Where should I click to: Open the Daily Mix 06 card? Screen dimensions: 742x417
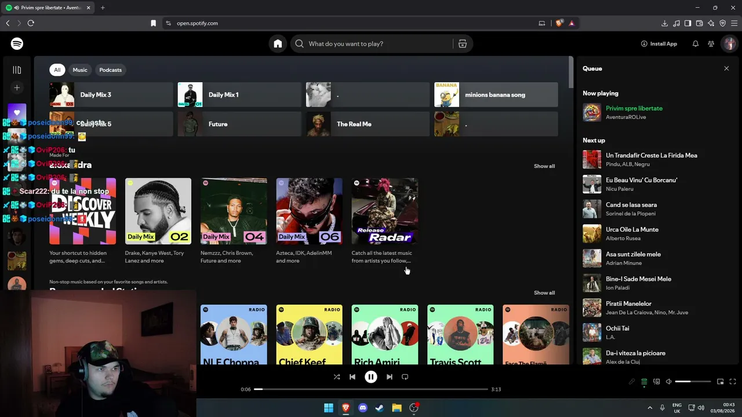pyautogui.click(x=309, y=221)
